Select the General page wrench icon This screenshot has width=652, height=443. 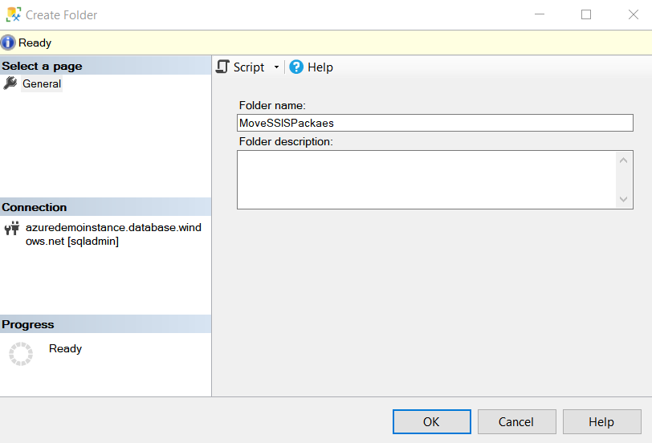point(10,83)
